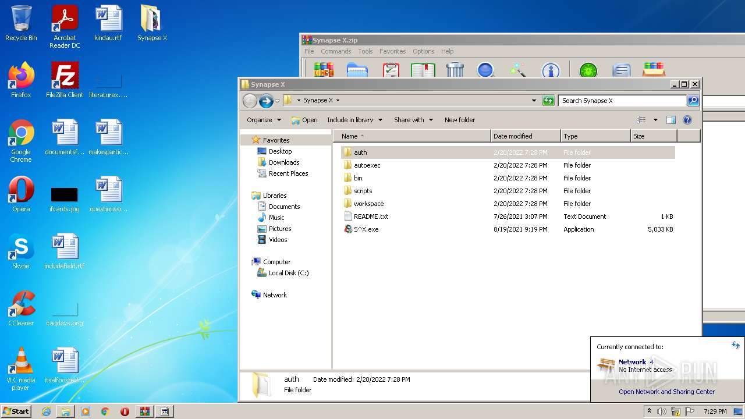The height and width of the screenshot is (419, 745).
Task: Click volume speaker tray icon
Action: [662, 411]
